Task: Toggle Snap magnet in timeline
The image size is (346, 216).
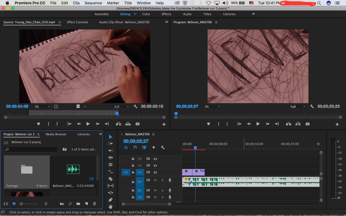Action: [x=135, y=148]
